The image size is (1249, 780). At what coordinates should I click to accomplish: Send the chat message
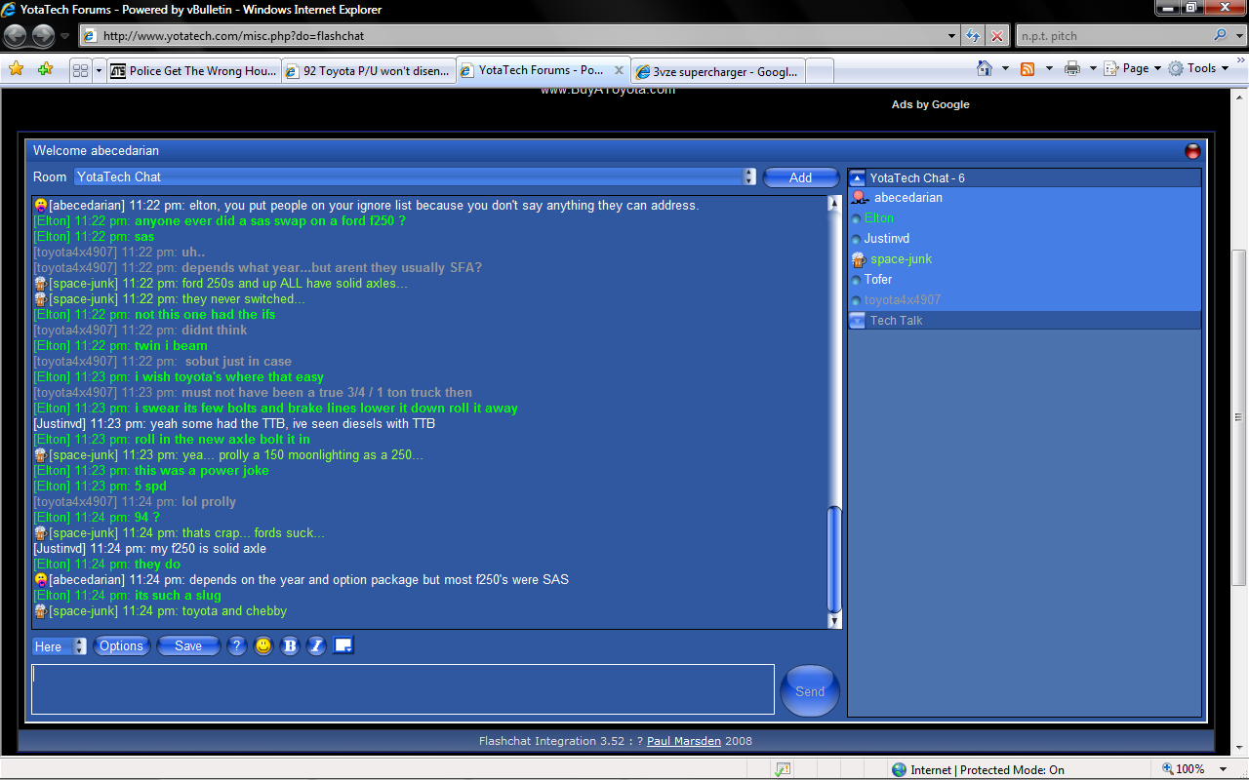pos(810,690)
